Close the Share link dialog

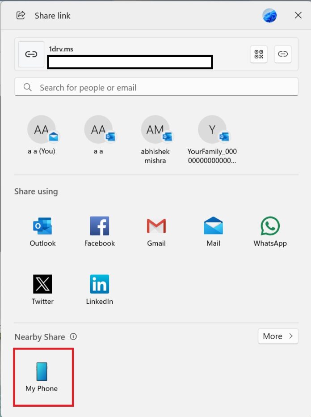pos(298,16)
